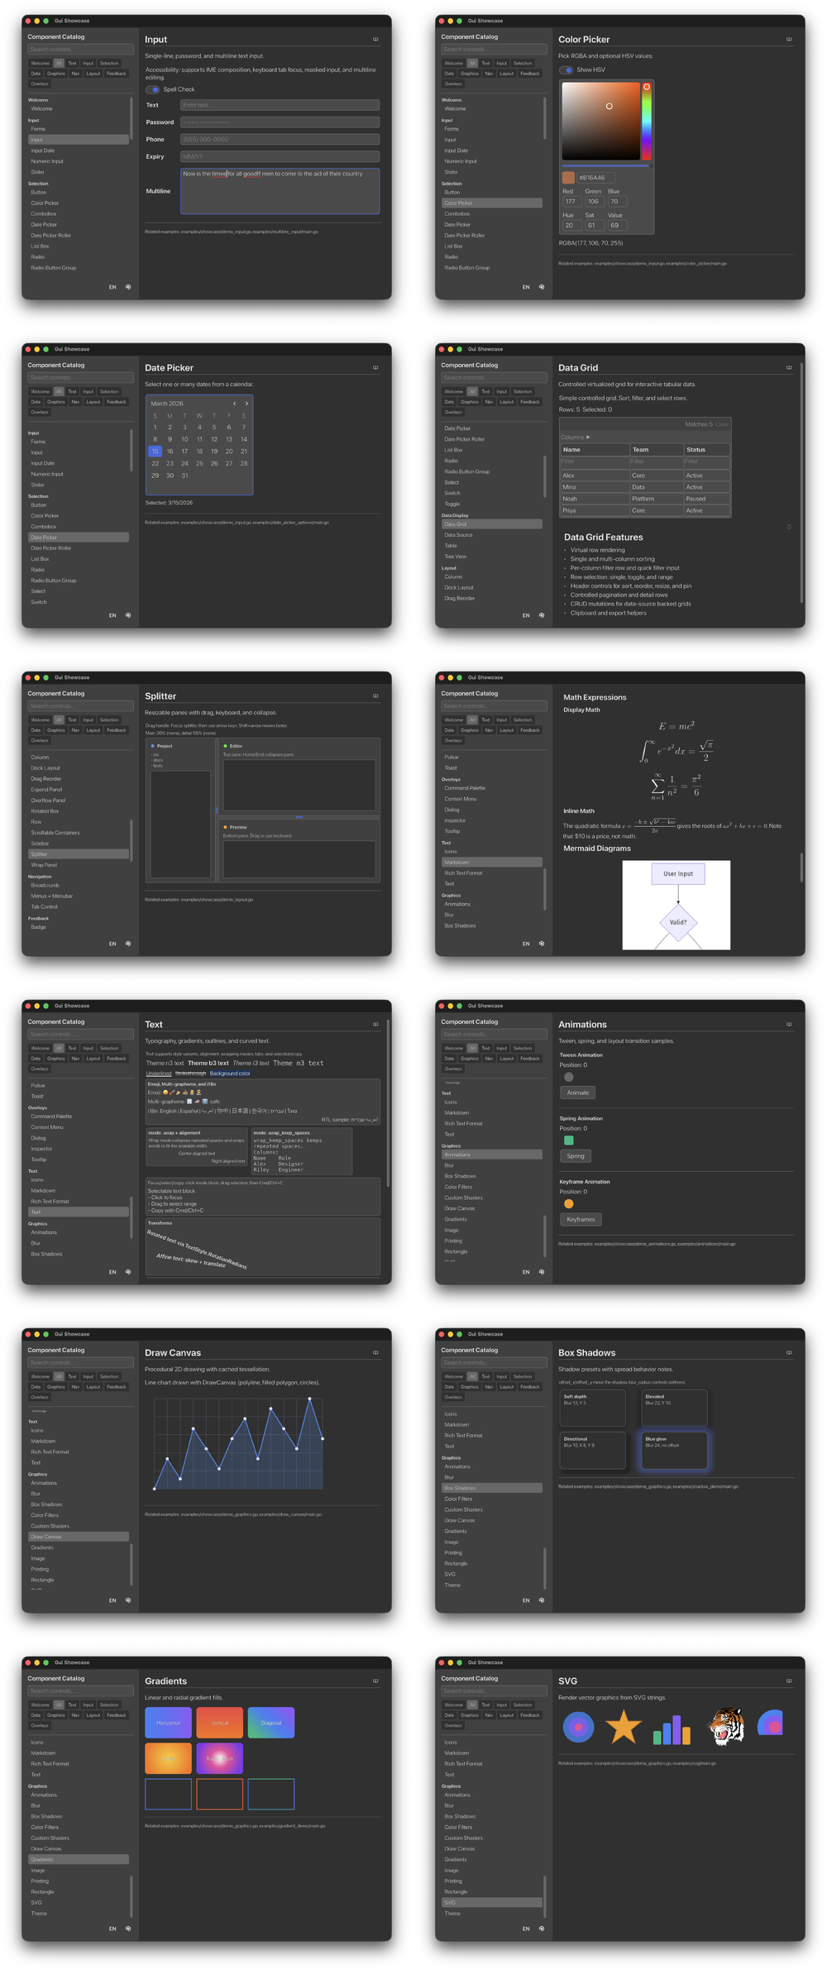The image size is (827, 1970).
Task: Click the Phone input field
Action: pos(280,139)
